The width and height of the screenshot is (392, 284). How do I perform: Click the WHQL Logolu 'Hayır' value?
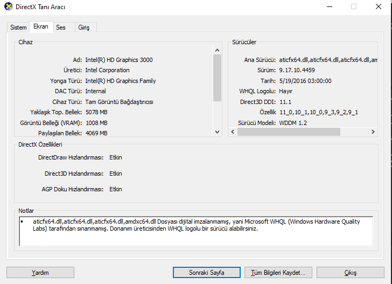coord(286,91)
